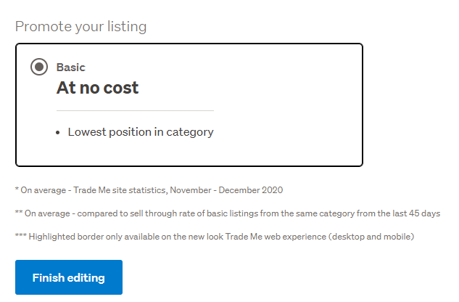
Task: Click the single asterisk of first footnote
Action: pyautogui.click(x=17, y=190)
